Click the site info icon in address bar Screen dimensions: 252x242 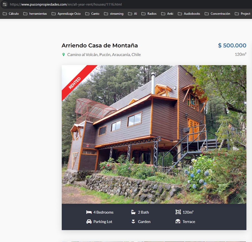[5, 4]
